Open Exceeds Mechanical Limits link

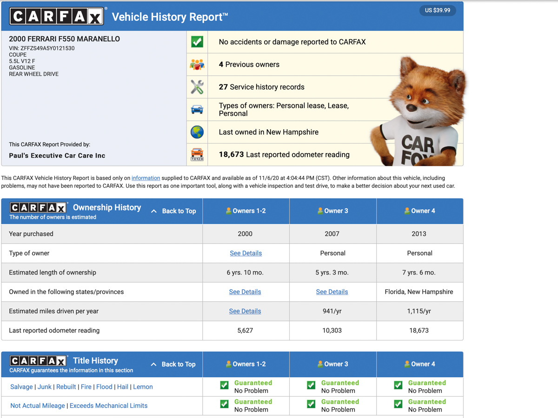click(108, 405)
